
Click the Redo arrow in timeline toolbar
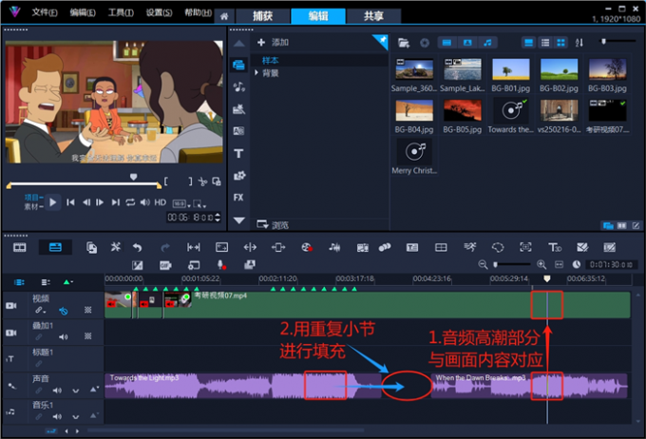point(163,247)
